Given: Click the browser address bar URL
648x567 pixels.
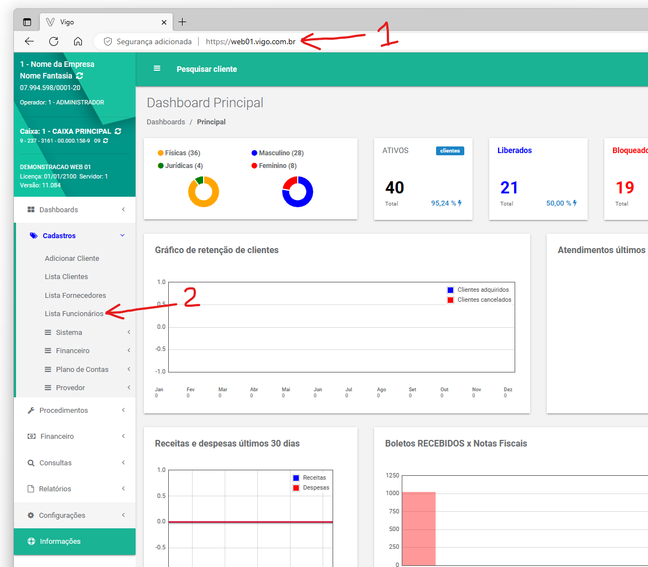Looking at the screenshot, I should [x=251, y=41].
